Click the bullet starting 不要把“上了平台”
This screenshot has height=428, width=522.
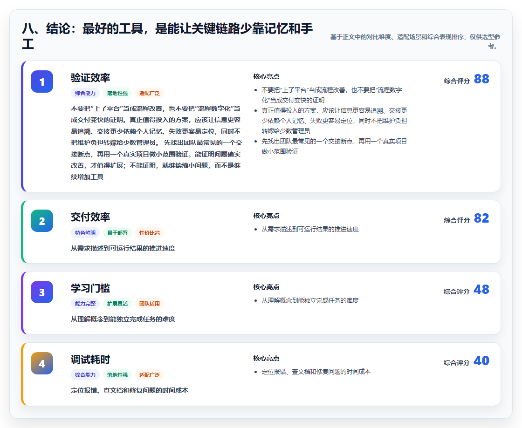tap(331, 95)
